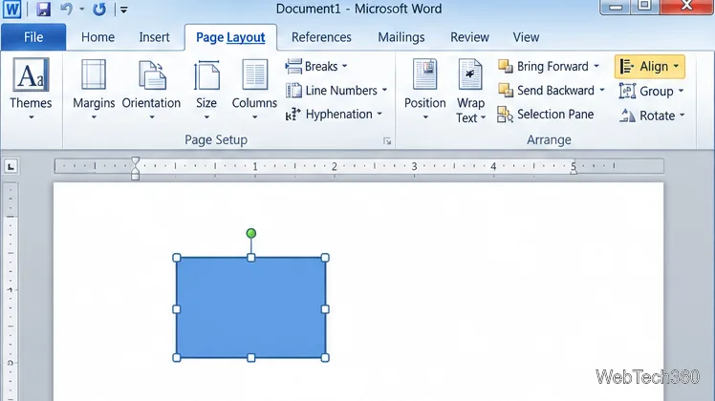Image resolution: width=715 pixels, height=401 pixels.
Task: Click the top-middle resize handle of rectangle
Action: [x=250, y=258]
